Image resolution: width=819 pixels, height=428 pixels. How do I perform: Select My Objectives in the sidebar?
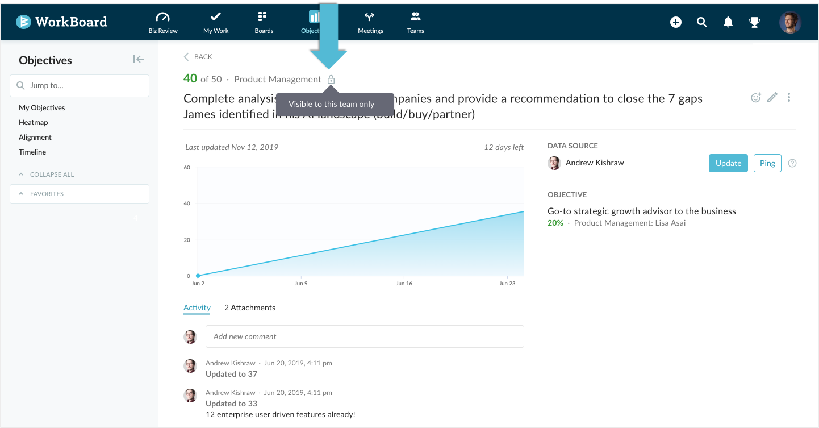[x=42, y=107]
